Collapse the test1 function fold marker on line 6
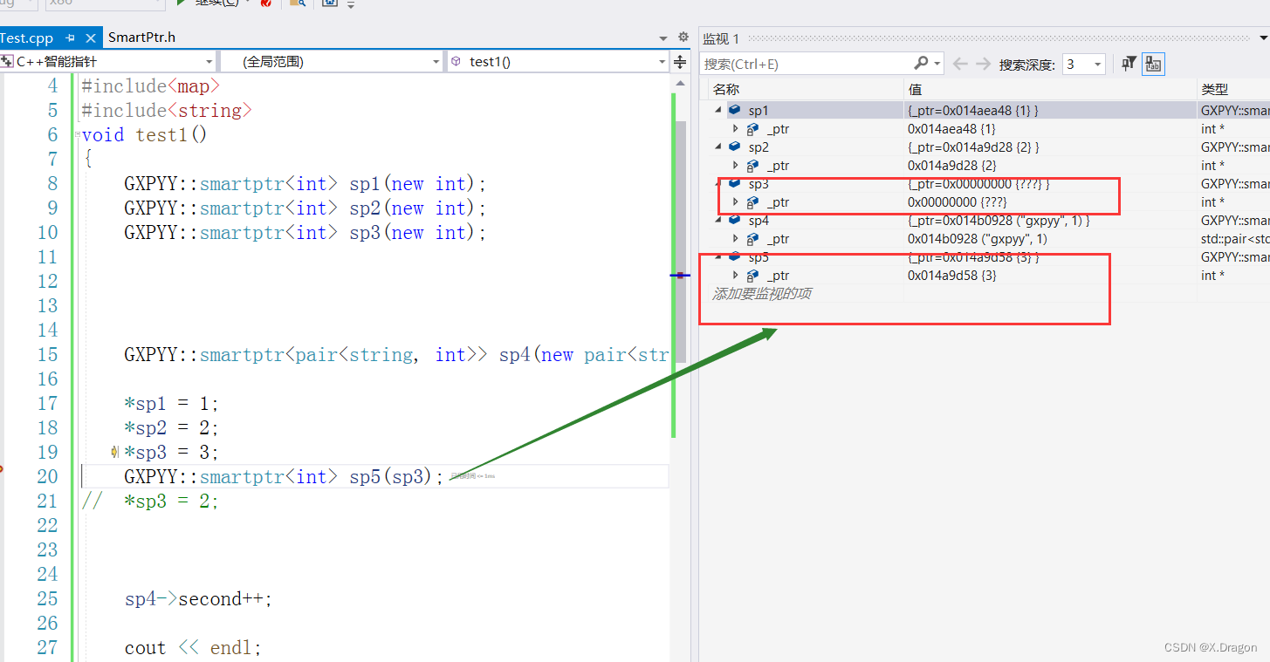The image size is (1270, 662). pos(76,135)
